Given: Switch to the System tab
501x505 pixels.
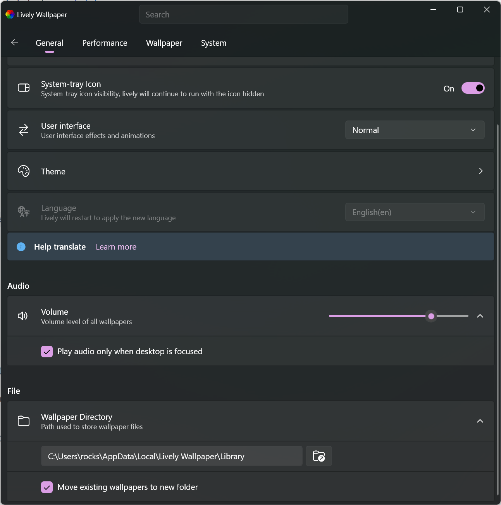Looking at the screenshot, I should click(x=213, y=43).
